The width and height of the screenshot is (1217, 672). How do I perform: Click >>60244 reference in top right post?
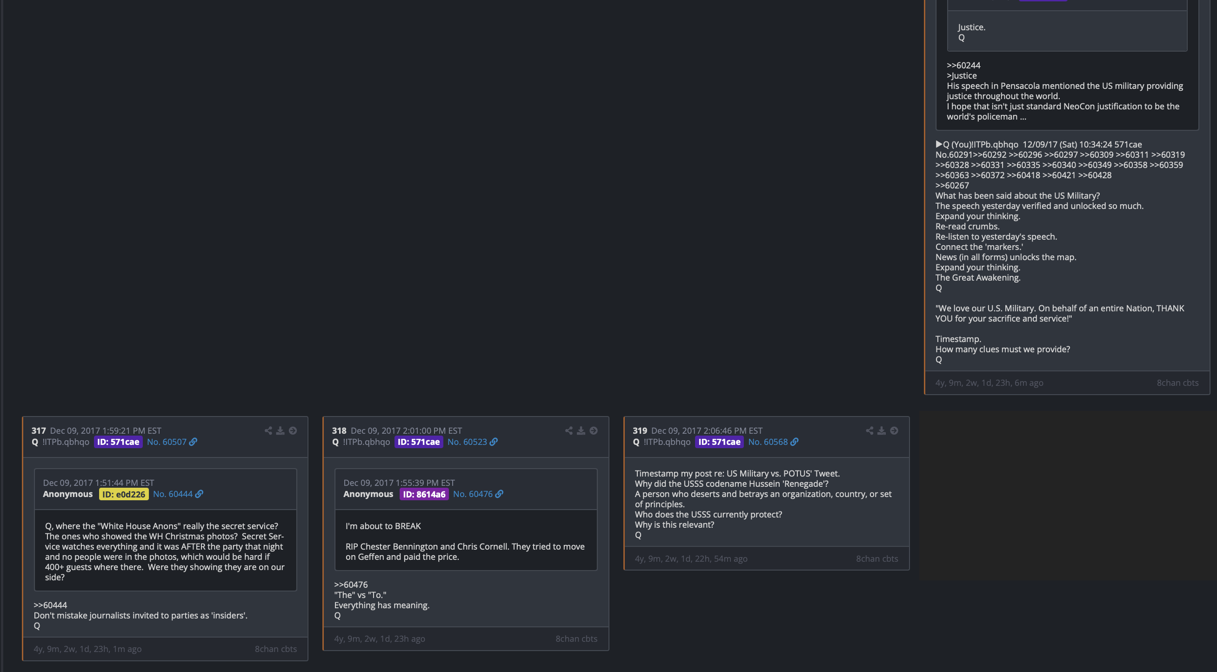point(964,65)
